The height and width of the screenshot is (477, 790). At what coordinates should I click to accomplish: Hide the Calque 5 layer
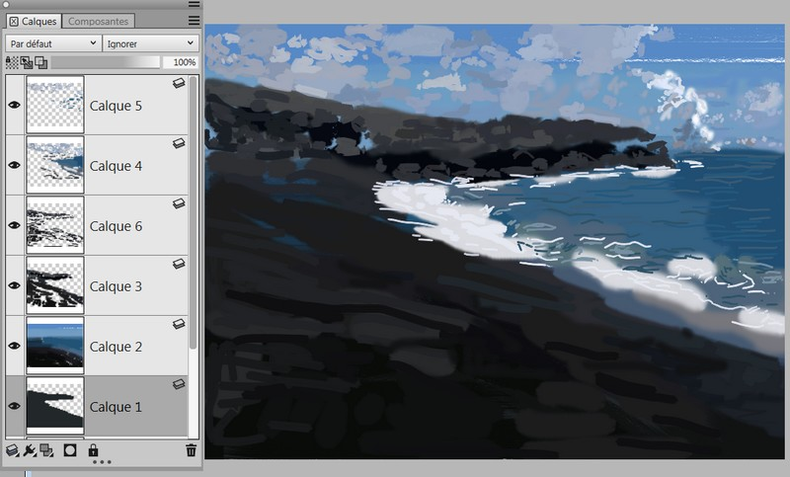click(x=15, y=105)
